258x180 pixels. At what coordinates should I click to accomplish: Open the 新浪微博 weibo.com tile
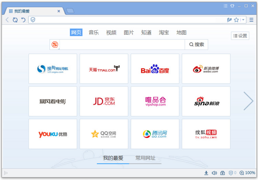pos(206,69)
